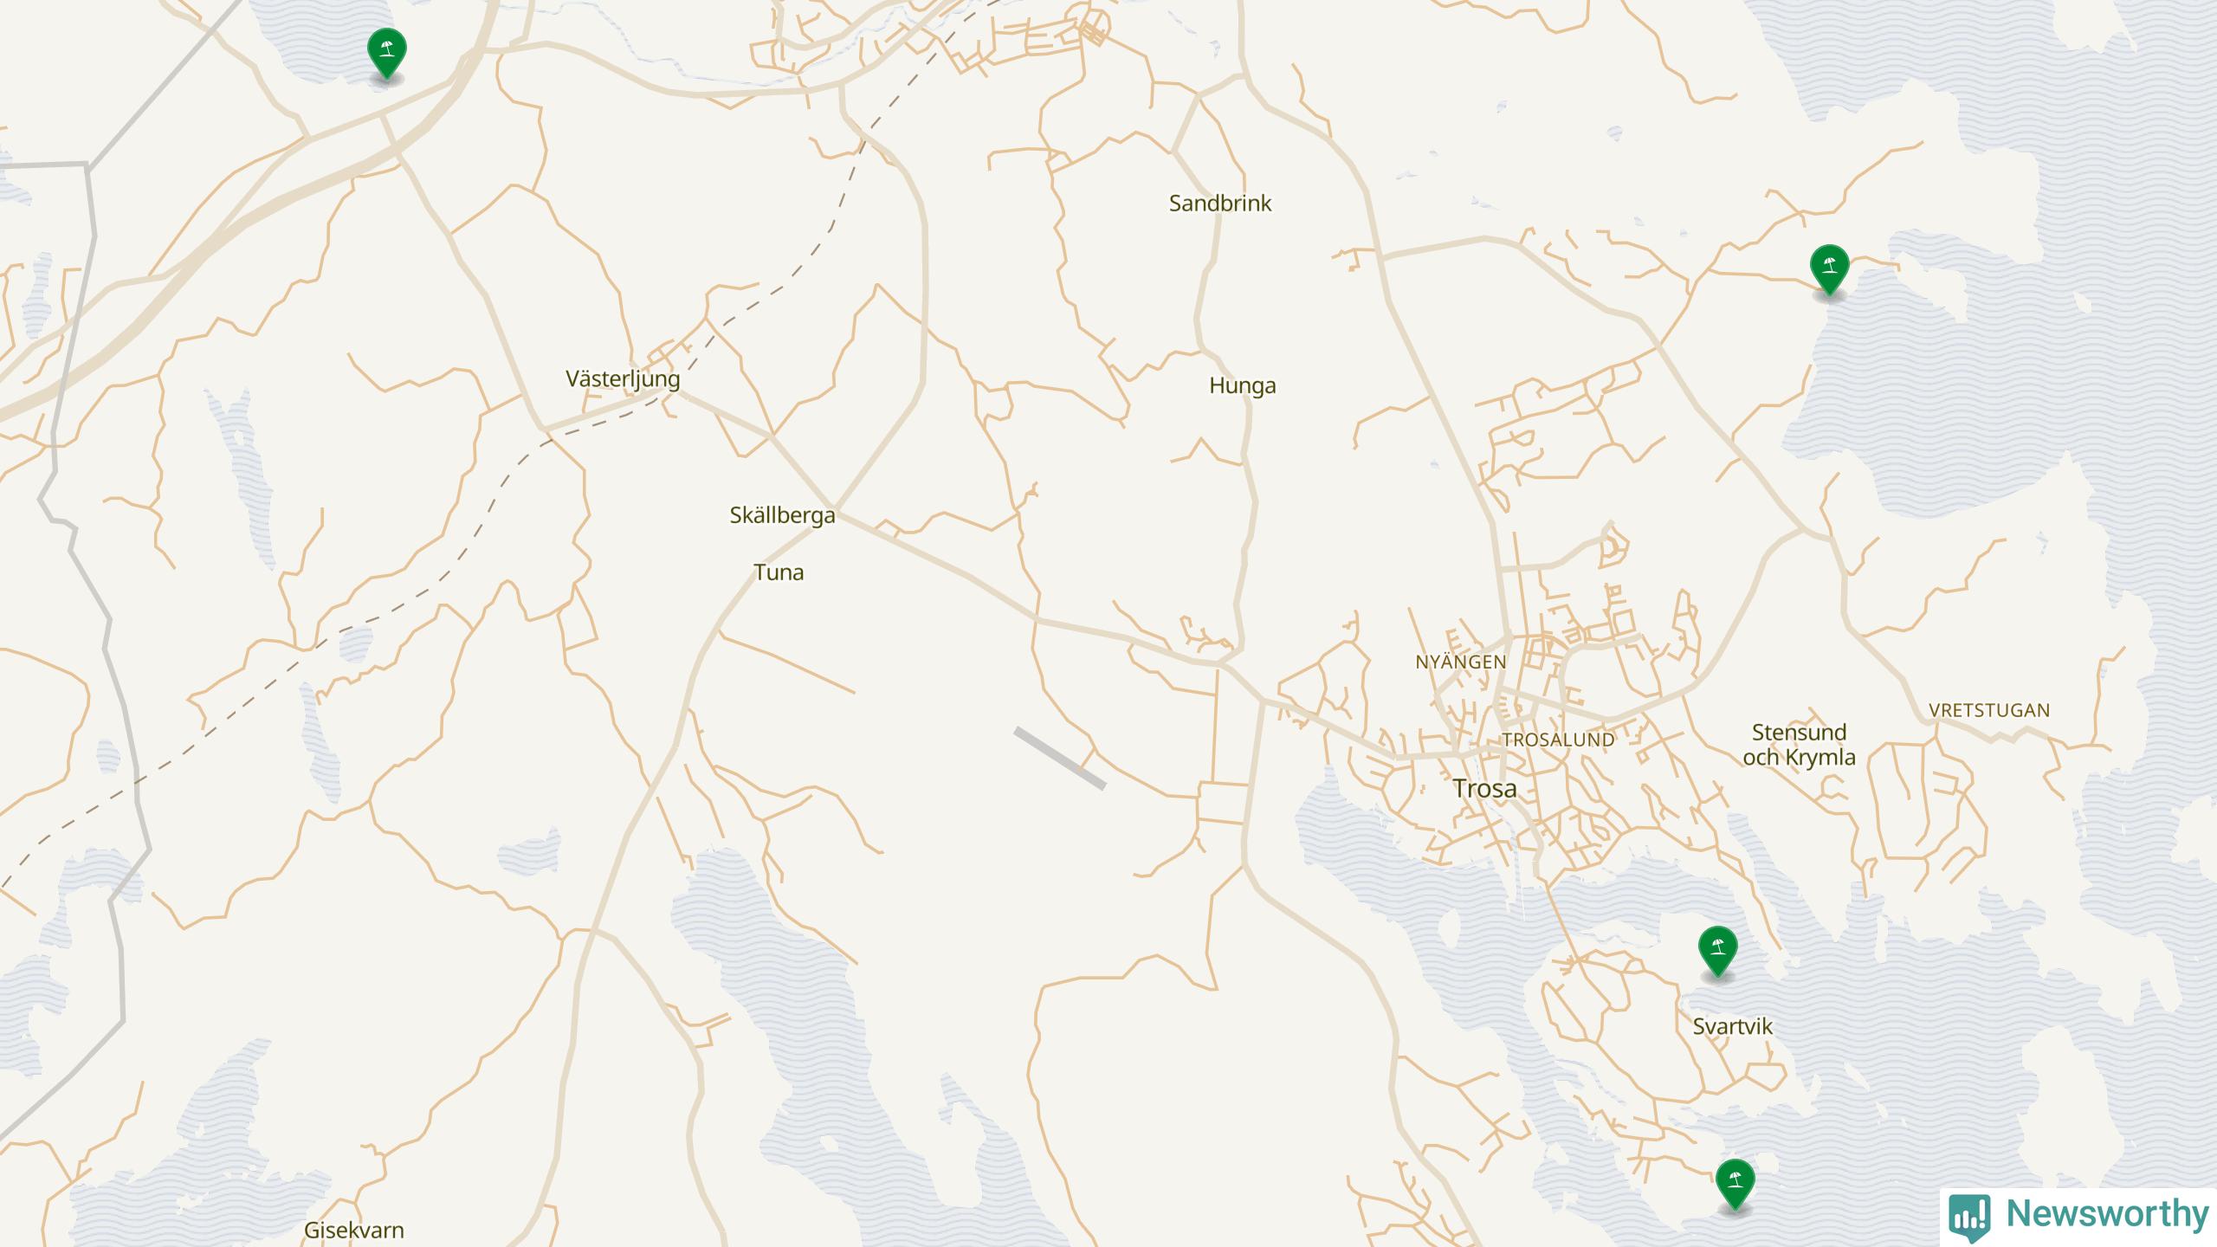This screenshot has width=2217, height=1247.
Task: Click the NYÄNGEN neighborhood label
Action: [1461, 662]
